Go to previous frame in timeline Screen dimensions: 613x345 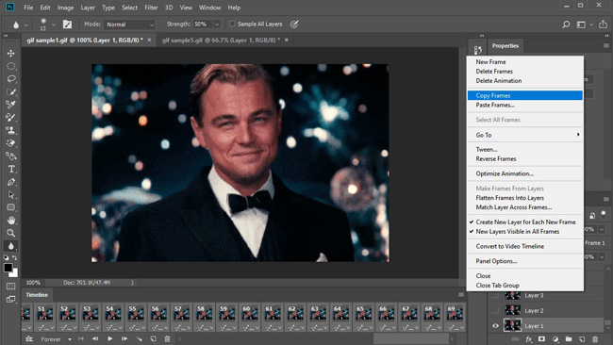pos(95,338)
